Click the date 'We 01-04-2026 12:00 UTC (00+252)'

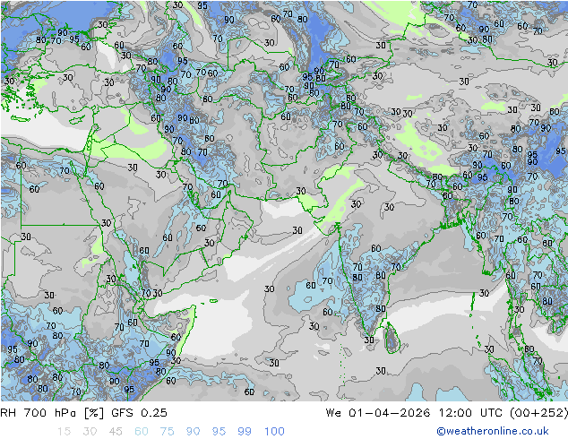pyautogui.click(x=447, y=413)
